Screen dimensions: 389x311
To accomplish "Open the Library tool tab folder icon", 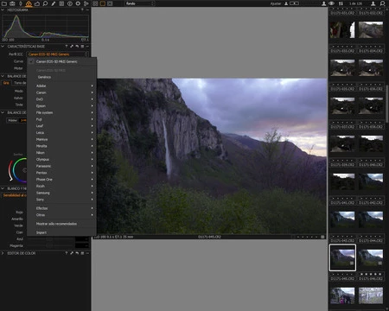I will click(4, 3).
